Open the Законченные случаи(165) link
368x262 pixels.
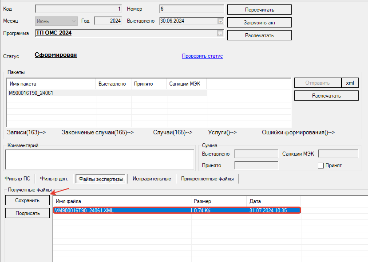point(98,132)
